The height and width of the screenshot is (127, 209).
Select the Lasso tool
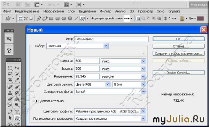[10, 74]
